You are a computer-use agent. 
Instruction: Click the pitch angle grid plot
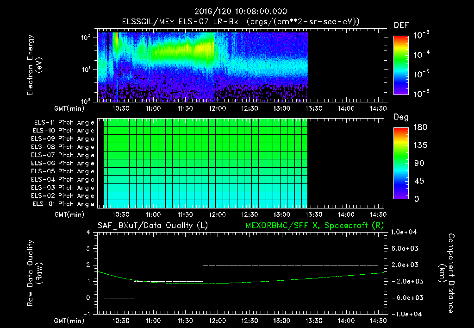point(241,163)
